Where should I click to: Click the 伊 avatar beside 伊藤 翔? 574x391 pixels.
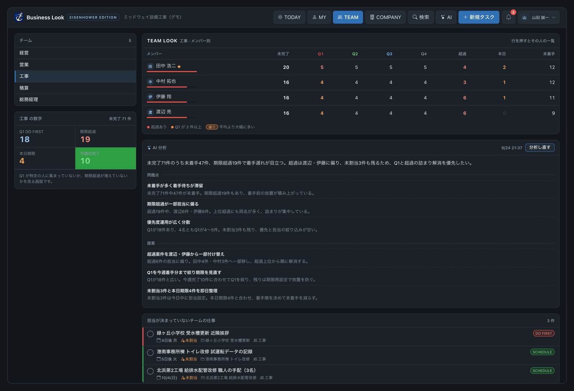point(150,97)
